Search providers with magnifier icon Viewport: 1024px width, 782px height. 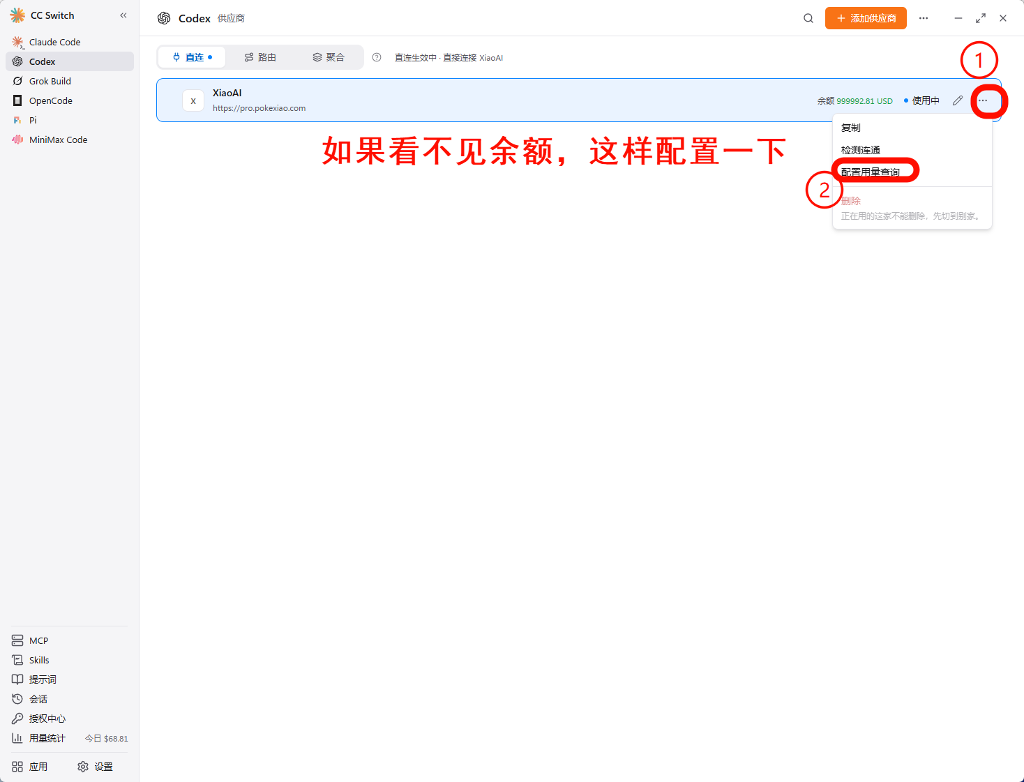[808, 18]
